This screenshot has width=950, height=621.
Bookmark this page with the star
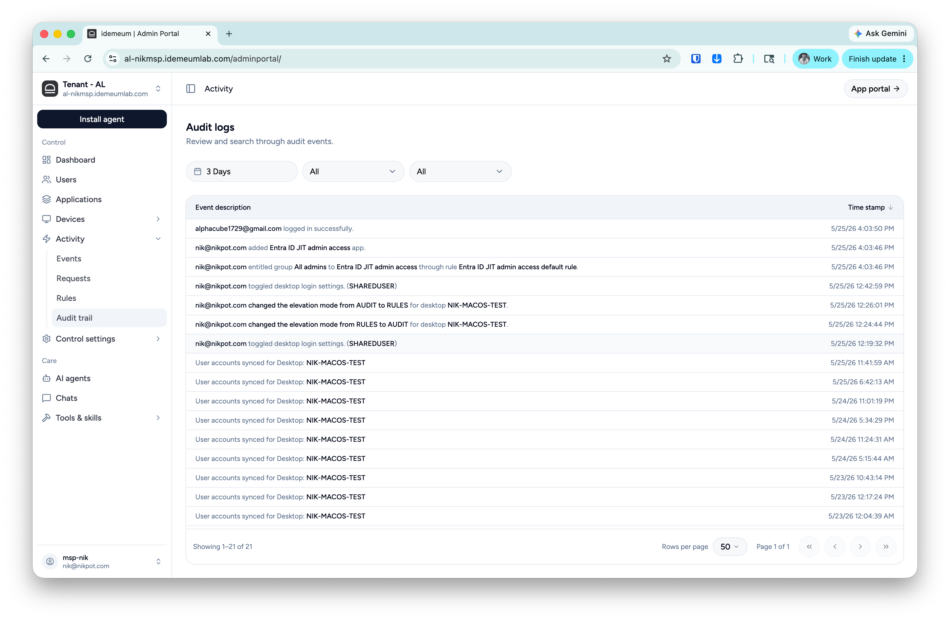667,59
